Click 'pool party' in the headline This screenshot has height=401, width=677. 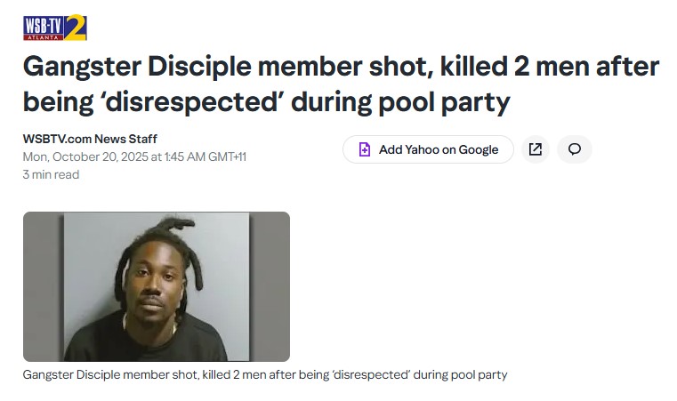tap(444, 102)
